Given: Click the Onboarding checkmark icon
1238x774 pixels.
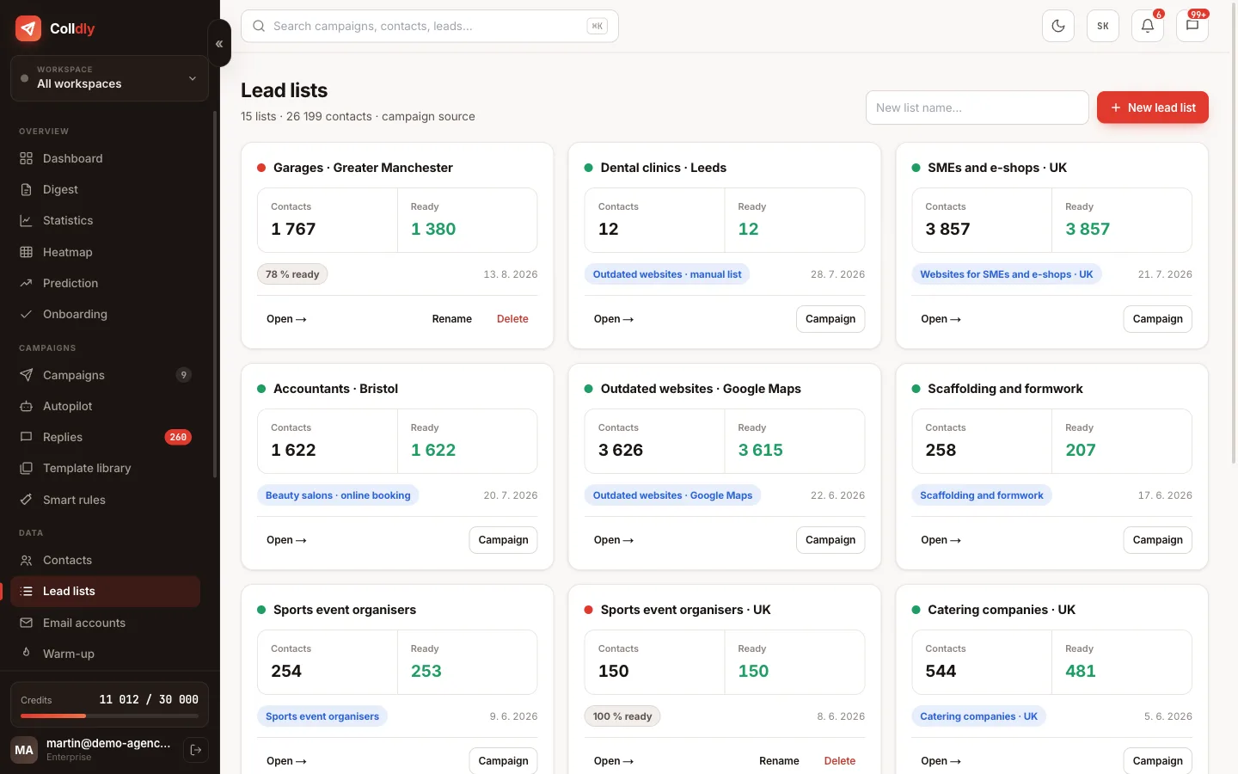Looking at the screenshot, I should point(26,314).
